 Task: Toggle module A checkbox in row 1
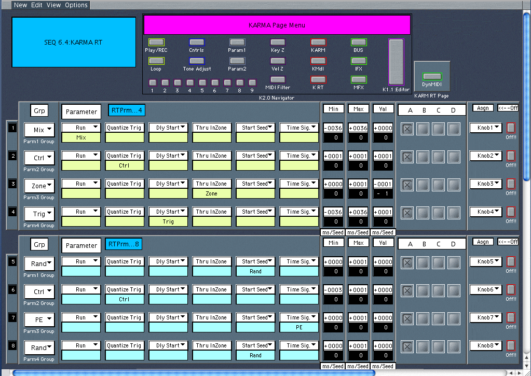(407, 129)
